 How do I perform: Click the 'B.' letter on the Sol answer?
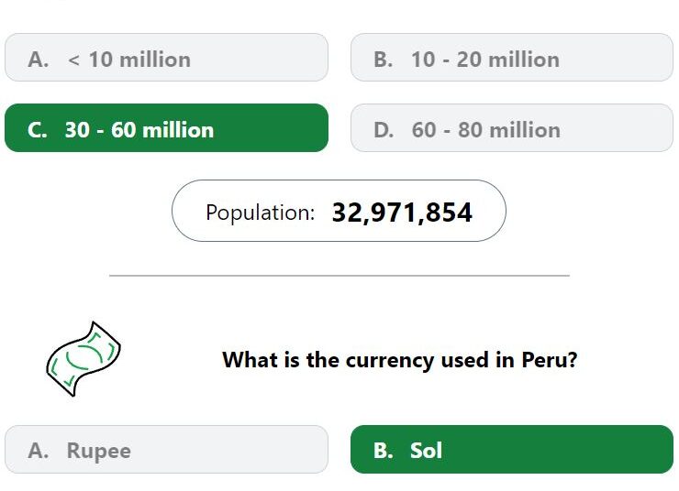(384, 451)
